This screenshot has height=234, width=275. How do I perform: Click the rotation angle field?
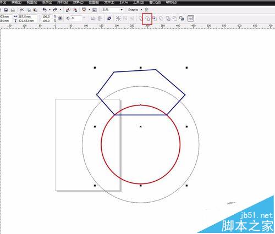[76, 18]
